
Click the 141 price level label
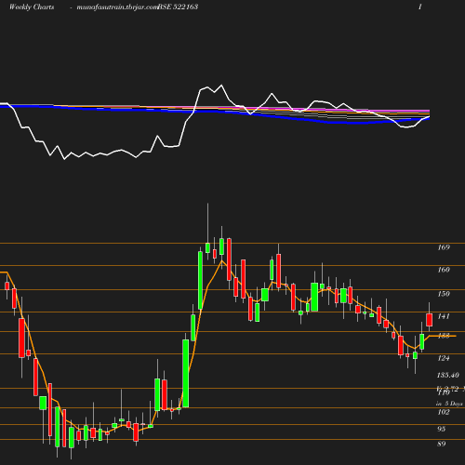pyautogui.click(x=444, y=316)
